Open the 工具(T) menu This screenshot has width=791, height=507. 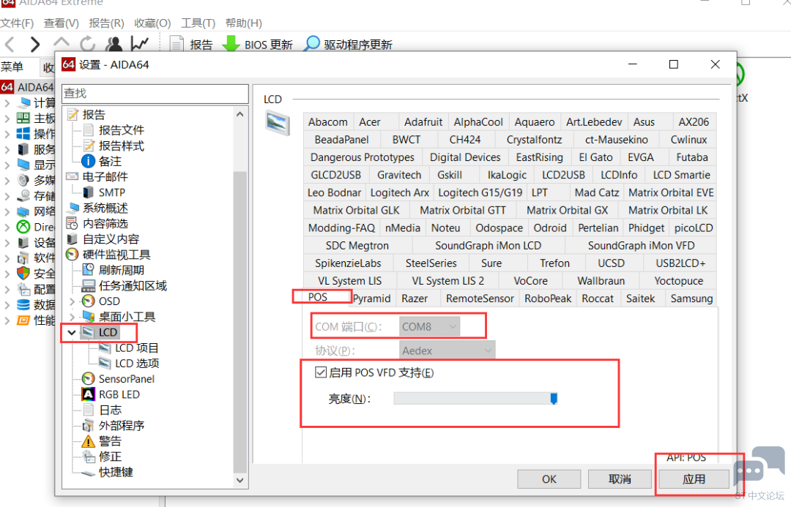198,23
